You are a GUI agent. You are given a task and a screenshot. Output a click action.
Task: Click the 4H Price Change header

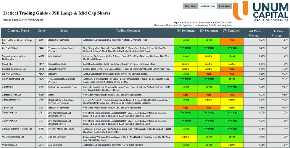click(255, 33)
